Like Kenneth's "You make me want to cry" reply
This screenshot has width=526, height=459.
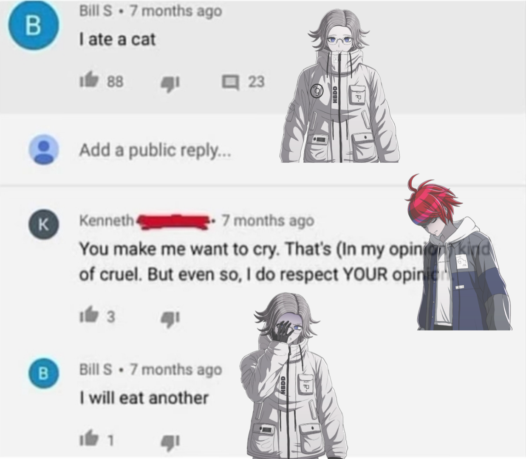click(89, 315)
